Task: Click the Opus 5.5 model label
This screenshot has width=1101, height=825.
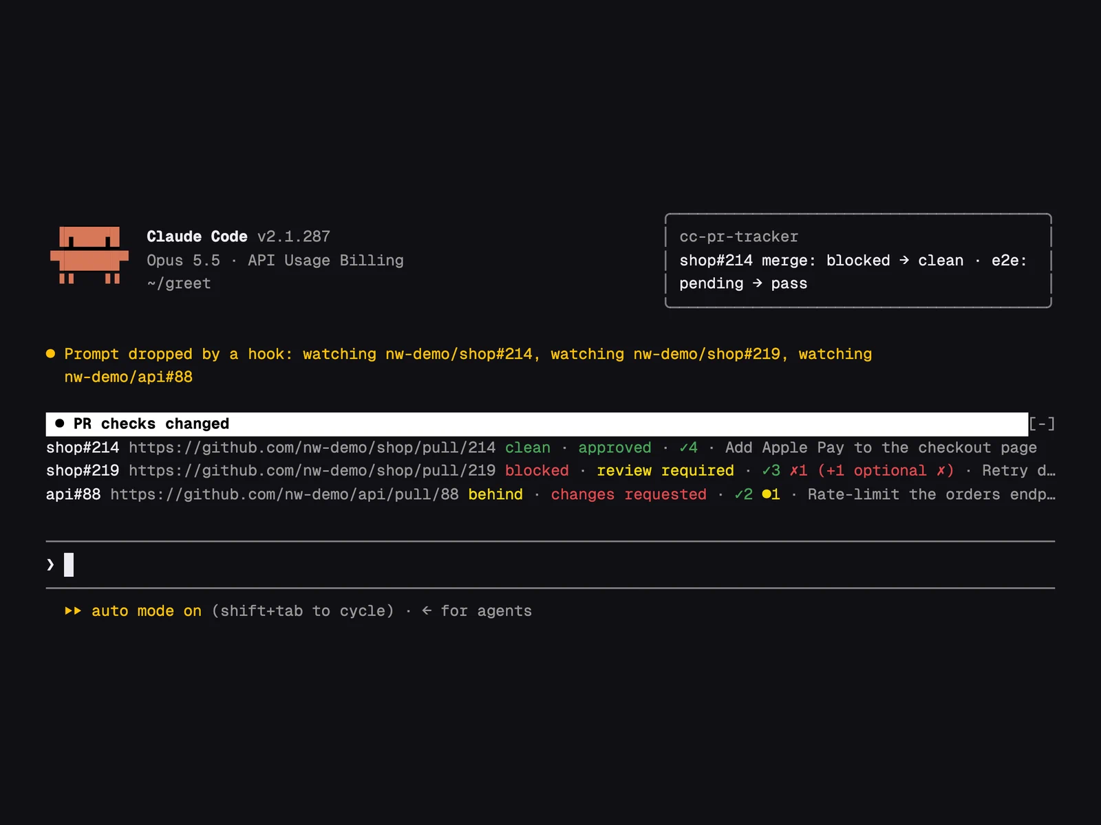Action: (184, 261)
